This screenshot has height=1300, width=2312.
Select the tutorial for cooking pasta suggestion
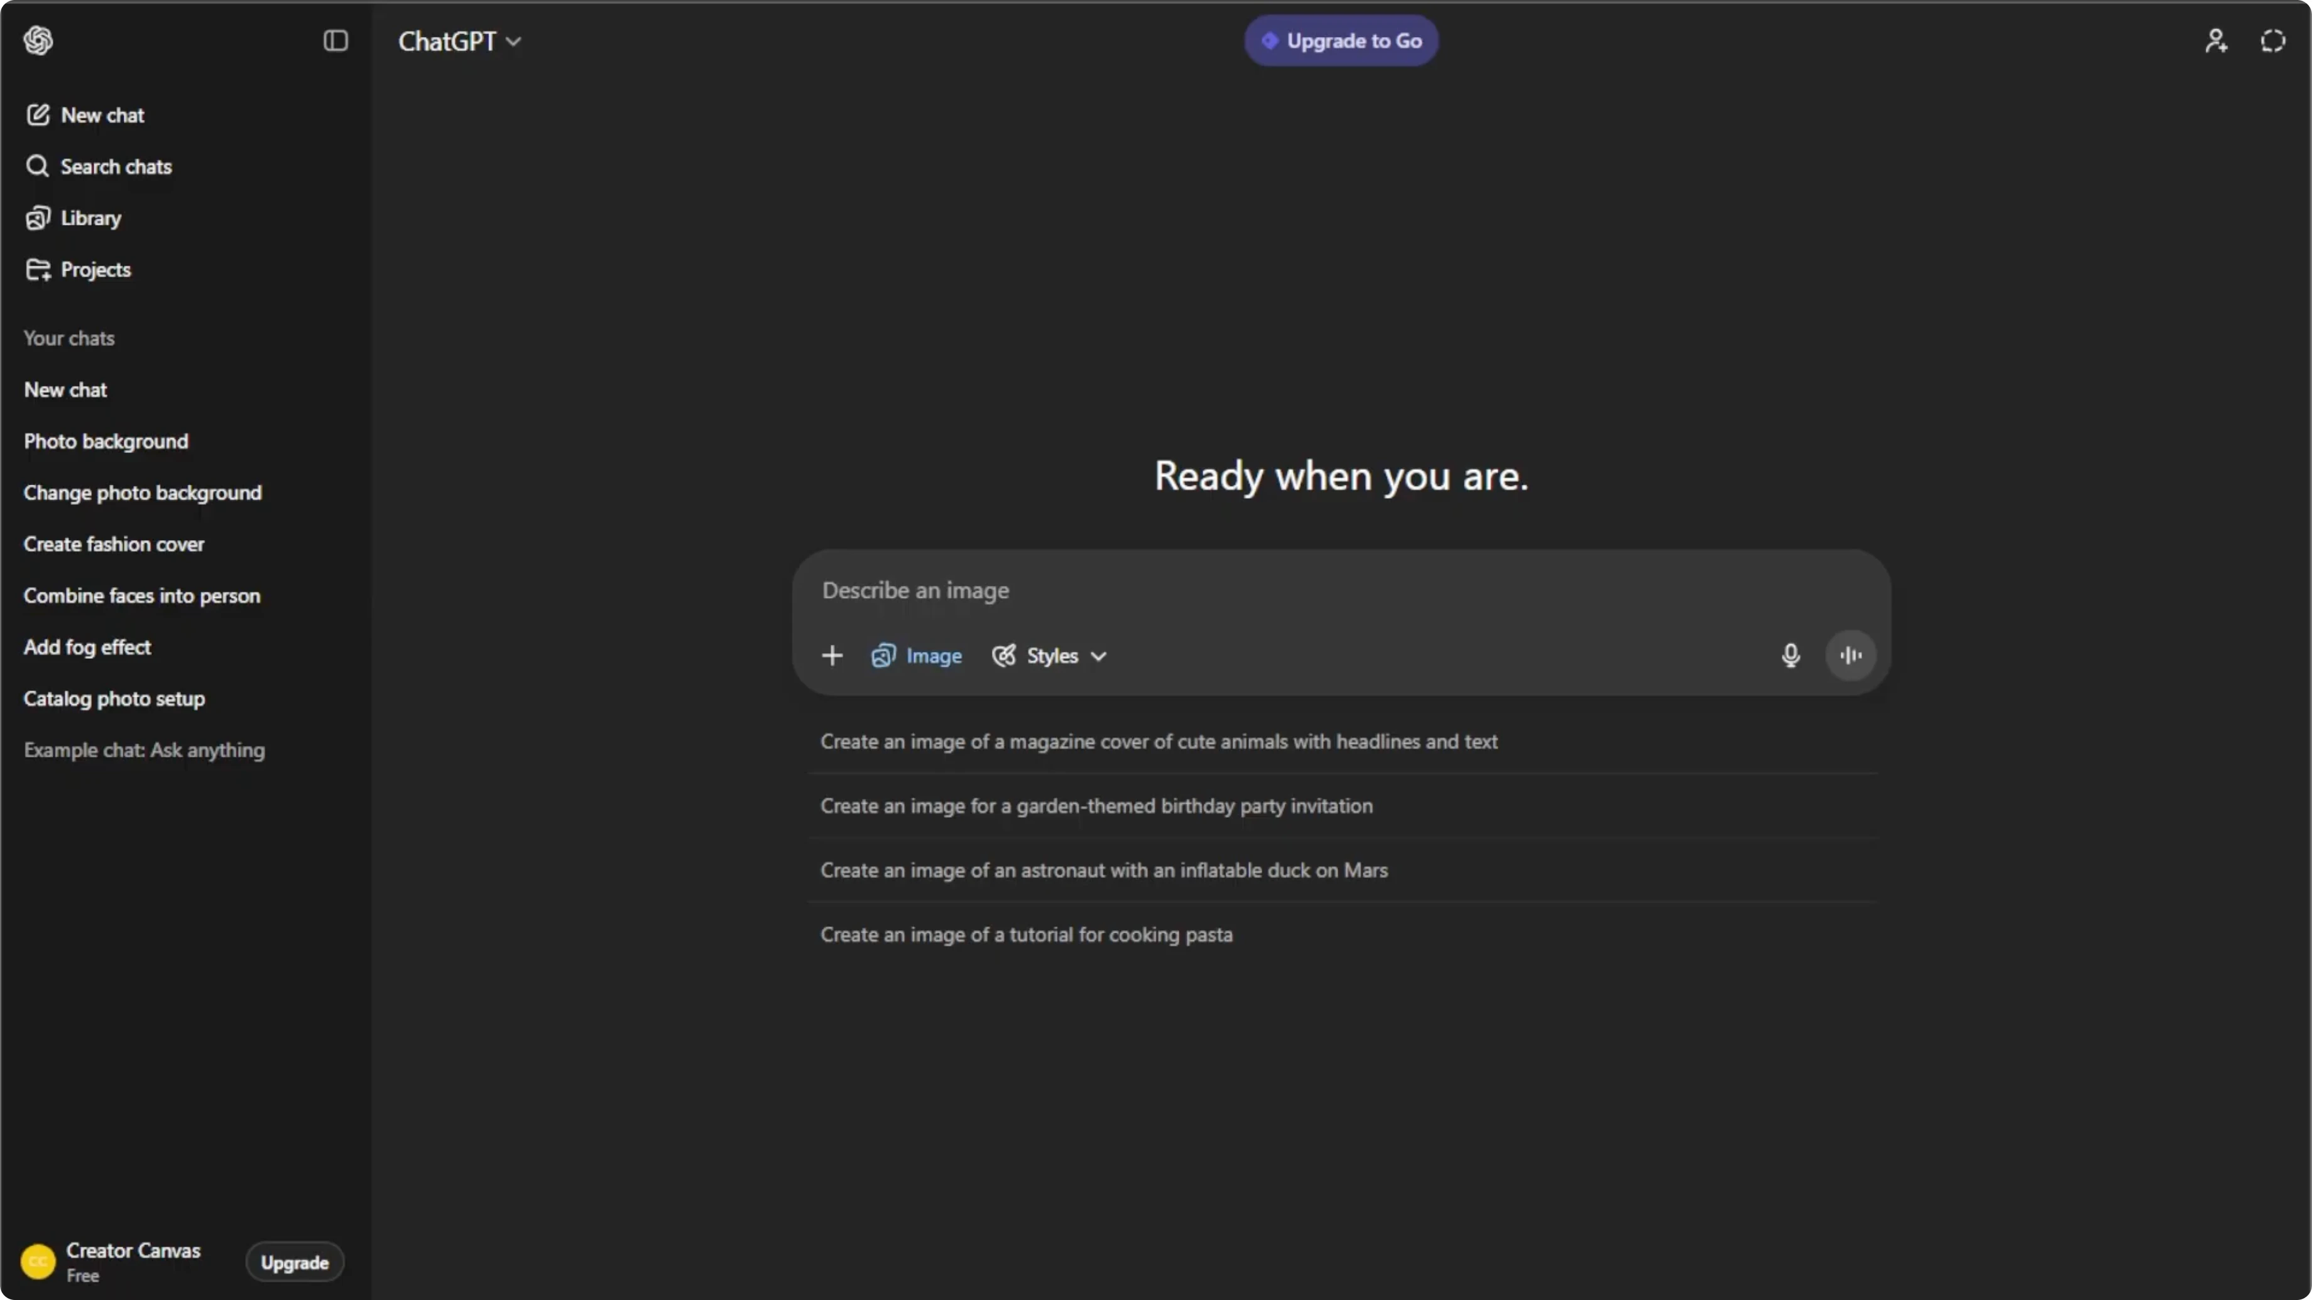1343,936
